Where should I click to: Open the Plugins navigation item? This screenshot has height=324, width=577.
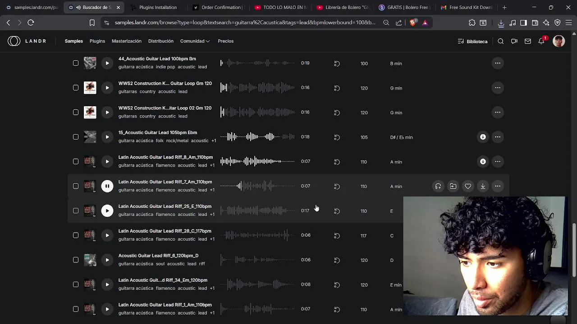tap(97, 41)
